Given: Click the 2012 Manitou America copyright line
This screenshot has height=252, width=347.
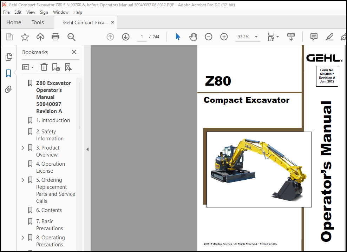Looking at the screenshot, I should 240,244.
